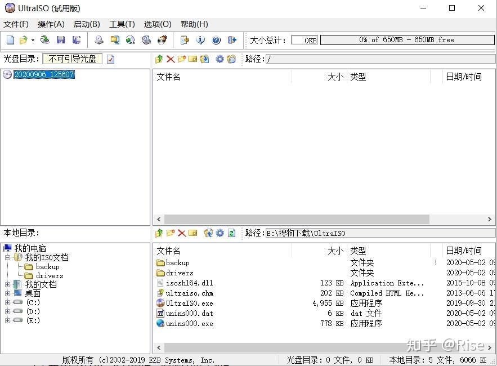This screenshot has height=366, width=497.
Task: Click Rename icon in local directory toolbar
Action: pyautogui.click(x=192, y=233)
